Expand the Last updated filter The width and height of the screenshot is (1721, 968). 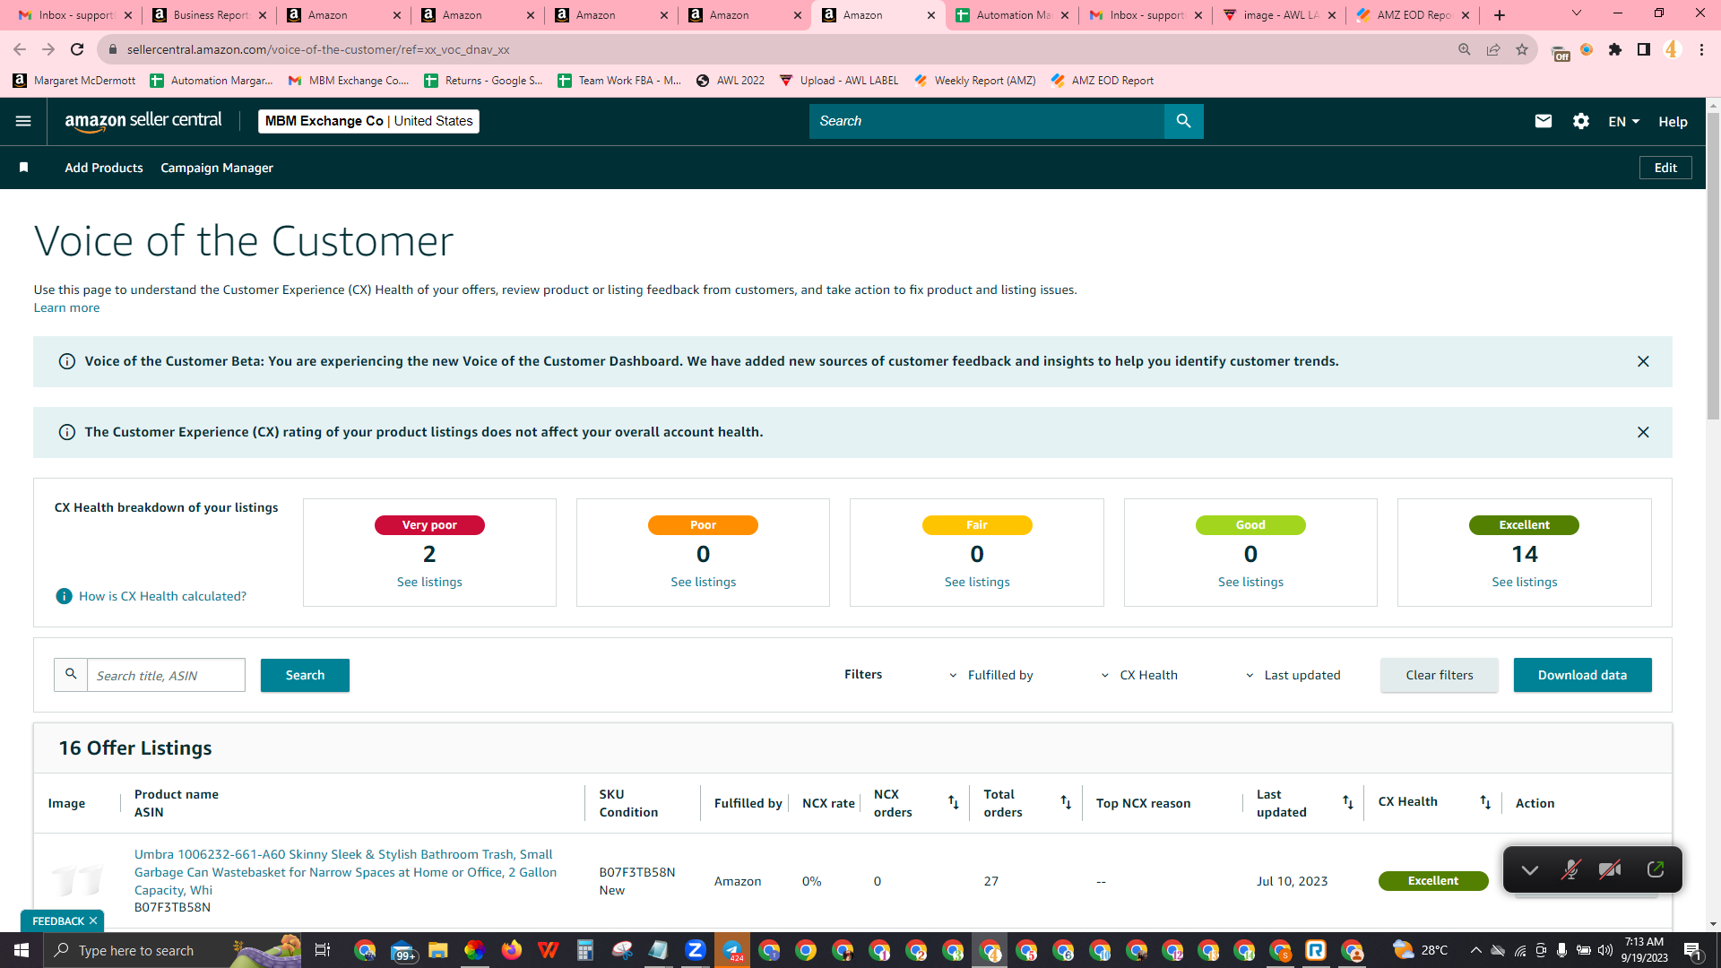(x=1293, y=675)
